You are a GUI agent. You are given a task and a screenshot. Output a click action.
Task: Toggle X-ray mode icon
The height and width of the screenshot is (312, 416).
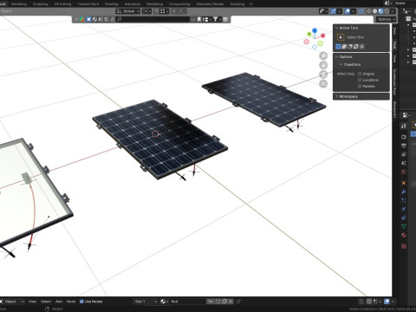[x=361, y=11]
